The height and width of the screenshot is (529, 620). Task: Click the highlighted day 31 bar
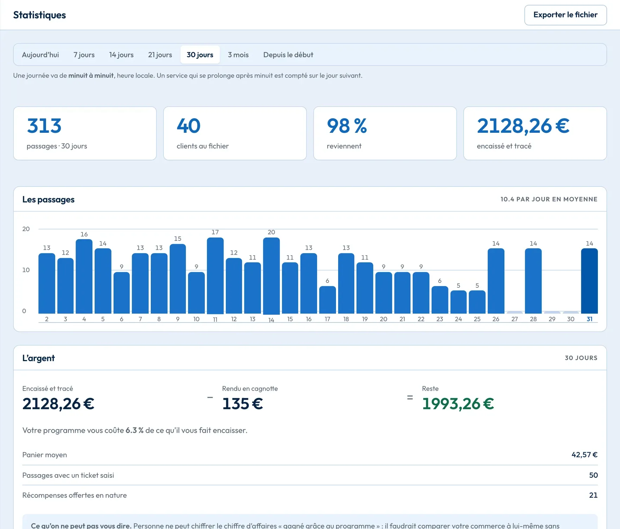tap(589, 281)
